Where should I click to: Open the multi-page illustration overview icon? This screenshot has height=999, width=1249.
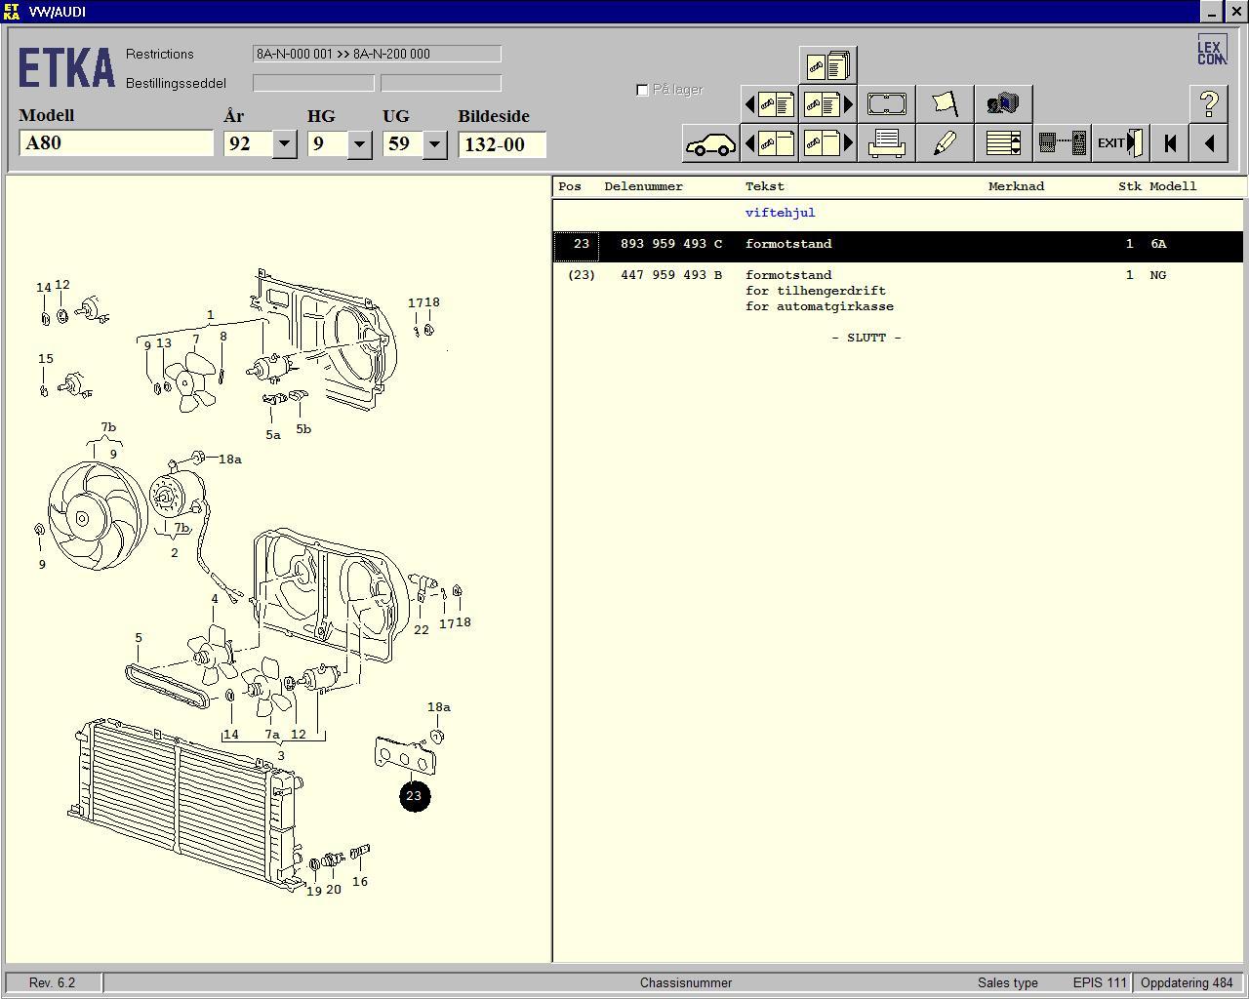[827, 65]
